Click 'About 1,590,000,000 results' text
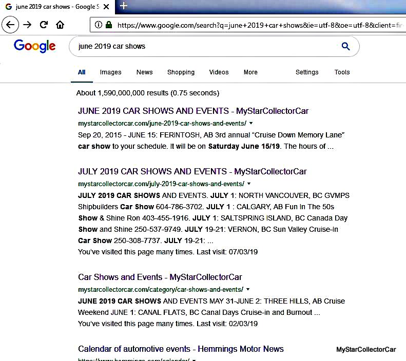 point(148,93)
